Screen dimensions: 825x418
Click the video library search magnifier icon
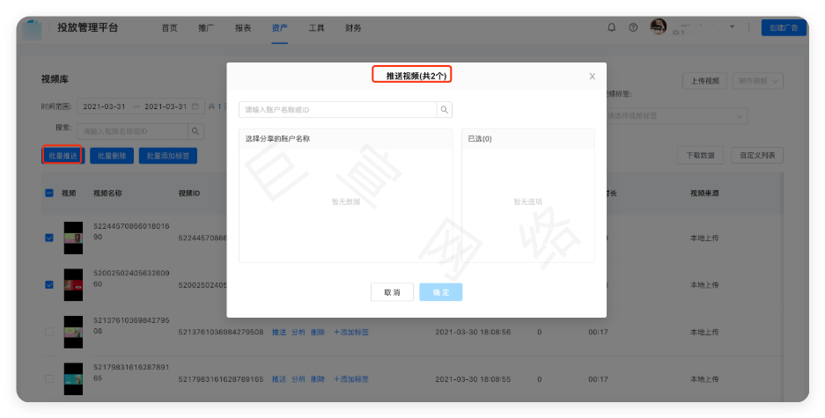coord(195,131)
